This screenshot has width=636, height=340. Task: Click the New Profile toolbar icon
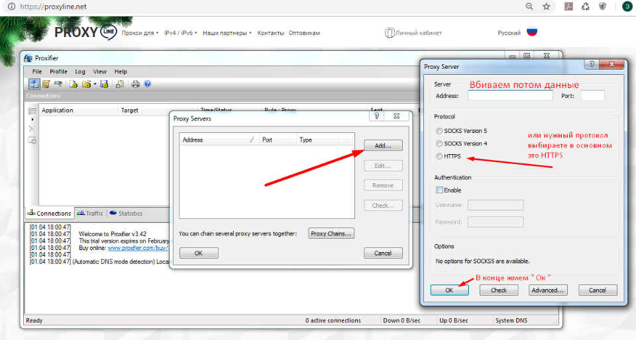point(75,84)
